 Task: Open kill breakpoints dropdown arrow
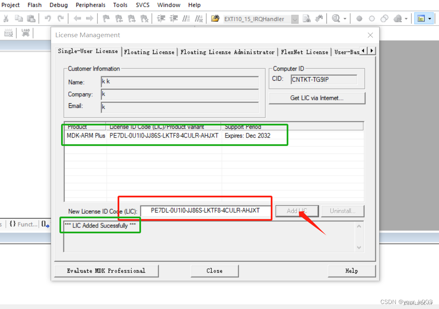coord(406,19)
